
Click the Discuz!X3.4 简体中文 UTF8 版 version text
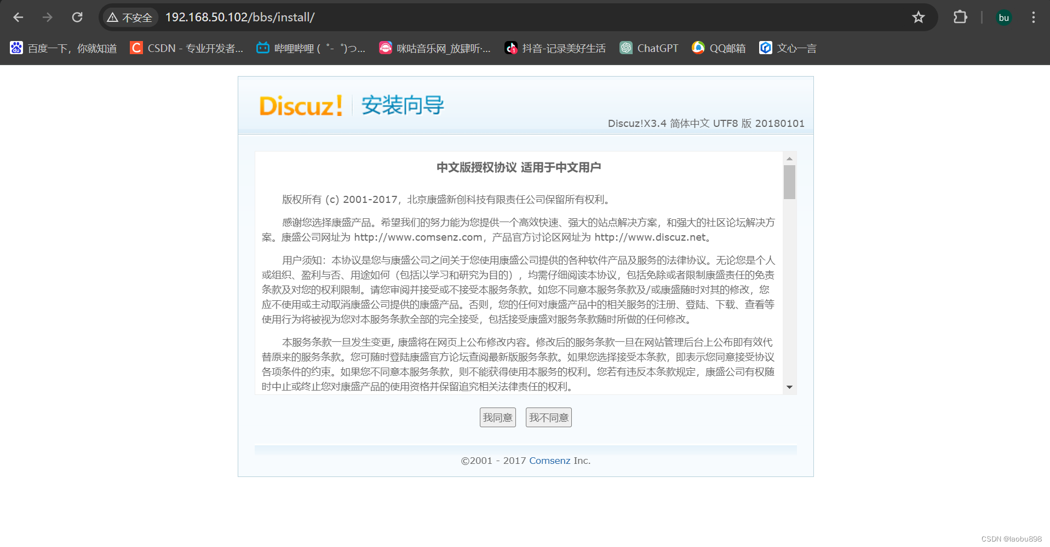706,124
